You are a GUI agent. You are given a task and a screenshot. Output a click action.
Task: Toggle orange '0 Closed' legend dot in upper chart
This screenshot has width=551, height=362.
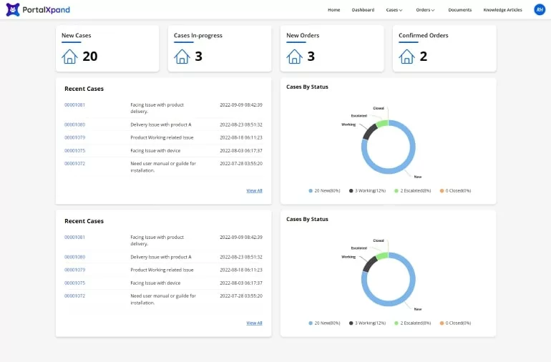442,191
